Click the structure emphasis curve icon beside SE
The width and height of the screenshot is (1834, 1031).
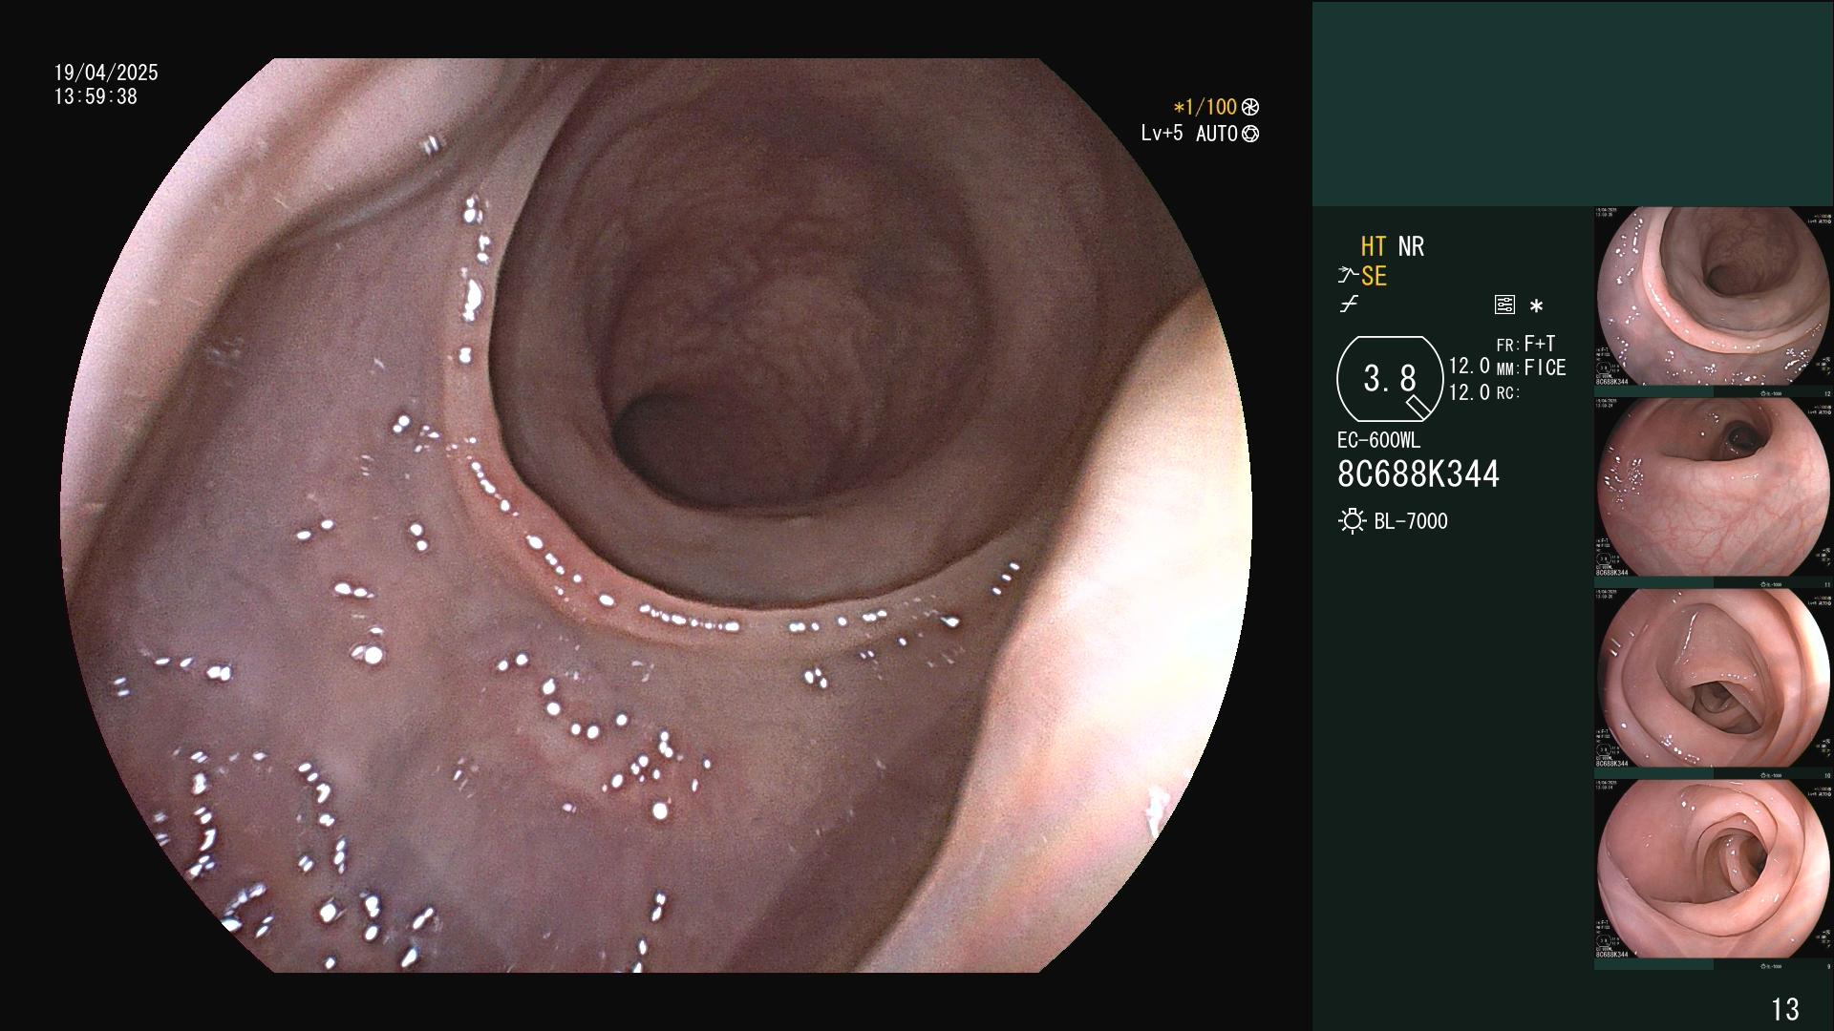pyautogui.click(x=1348, y=276)
